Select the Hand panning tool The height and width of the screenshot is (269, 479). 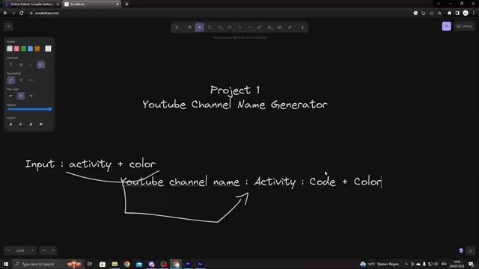189,28
